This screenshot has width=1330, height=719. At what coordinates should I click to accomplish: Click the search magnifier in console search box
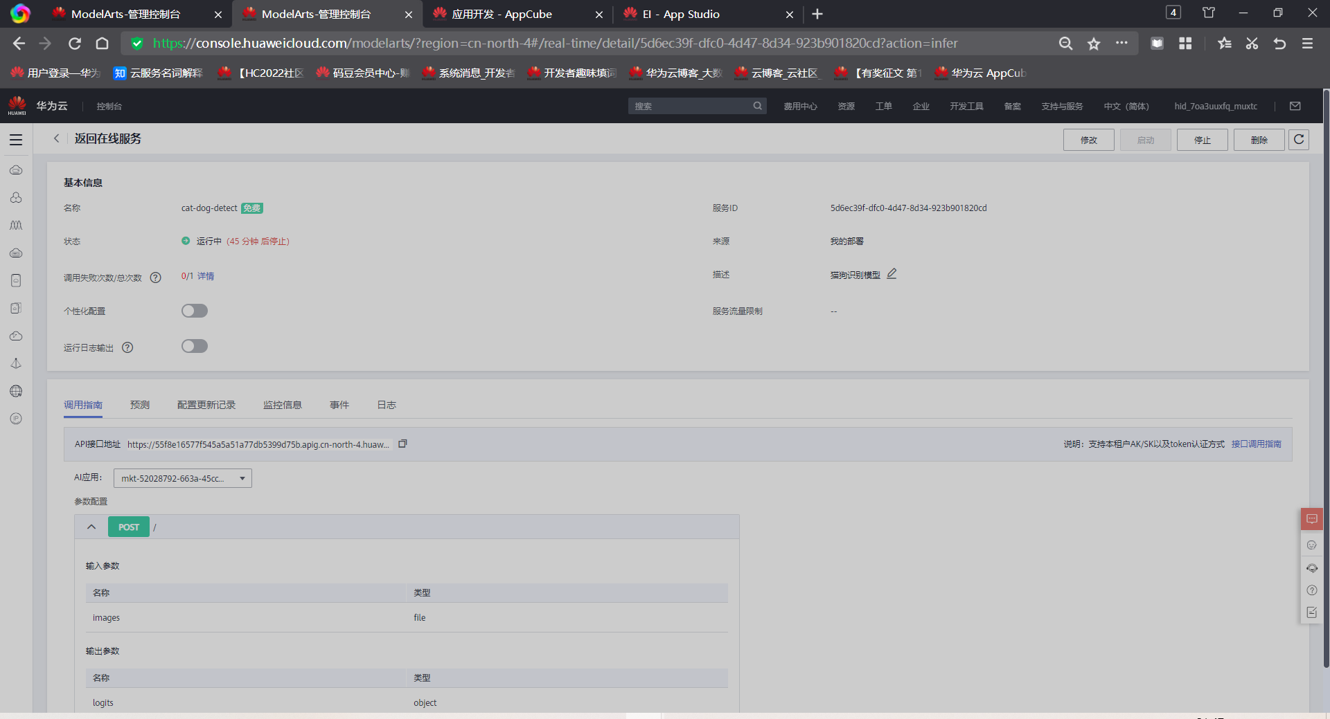pyautogui.click(x=758, y=106)
